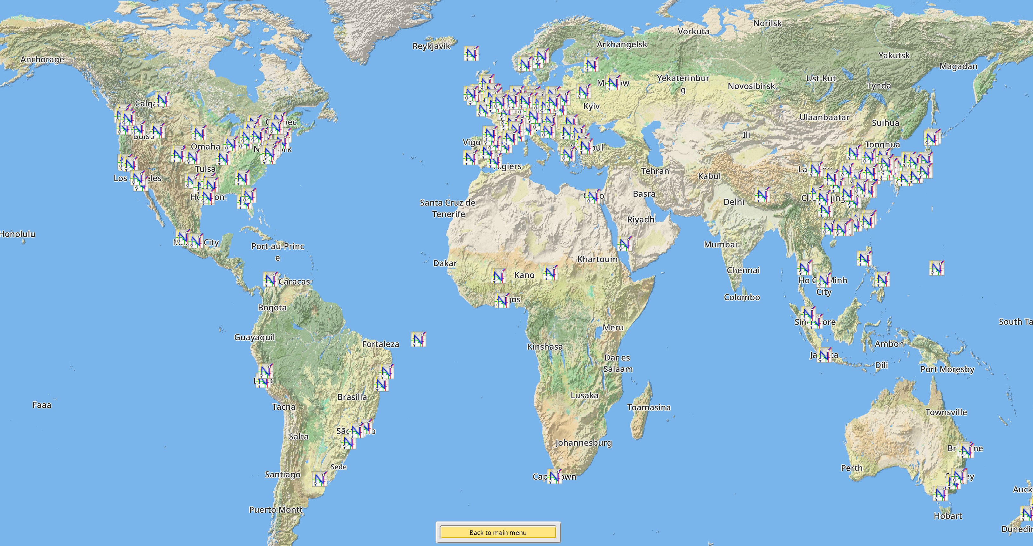Click the Bogota city label
Image resolution: width=1033 pixels, height=546 pixels.
click(x=272, y=308)
